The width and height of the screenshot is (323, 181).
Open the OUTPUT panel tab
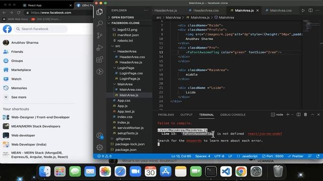186,115
